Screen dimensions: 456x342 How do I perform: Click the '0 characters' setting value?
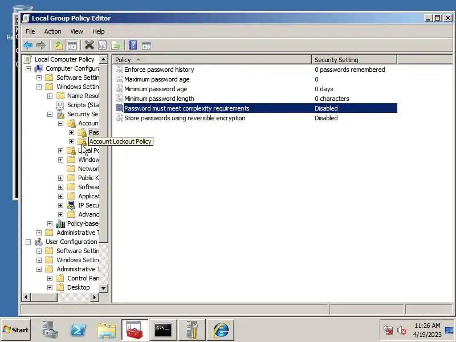pos(332,99)
